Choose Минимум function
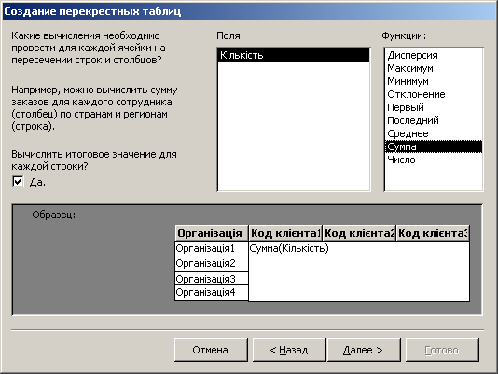The height and width of the screenshot is (374, 498). coord(434,81)
